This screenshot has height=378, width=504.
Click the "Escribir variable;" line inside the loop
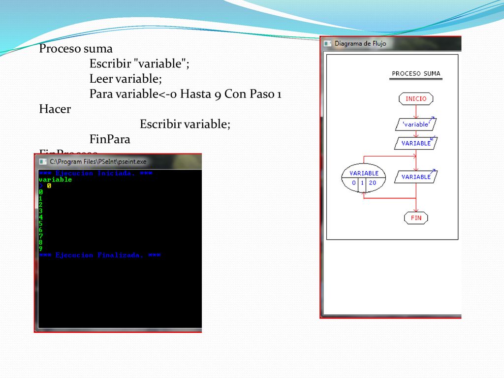point(185,124)
